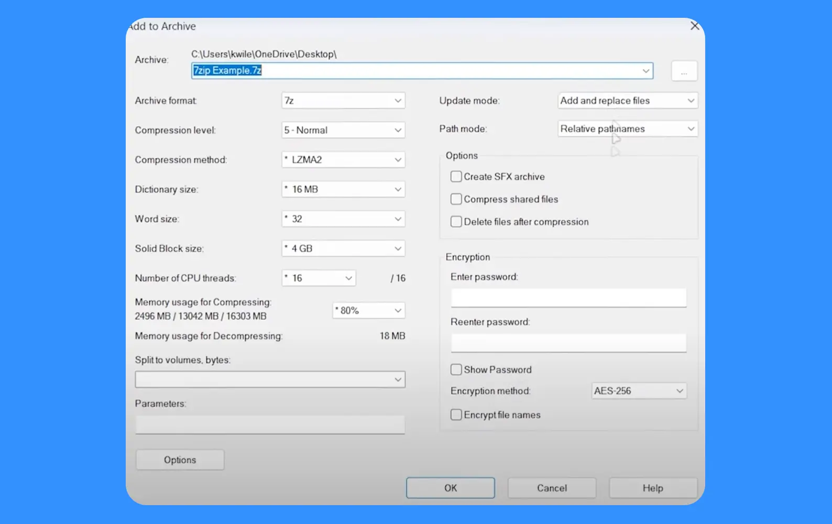
Task: Click the '2496 MB / 13042 MB / 16303 MB' text
Action: pos(201,316)
